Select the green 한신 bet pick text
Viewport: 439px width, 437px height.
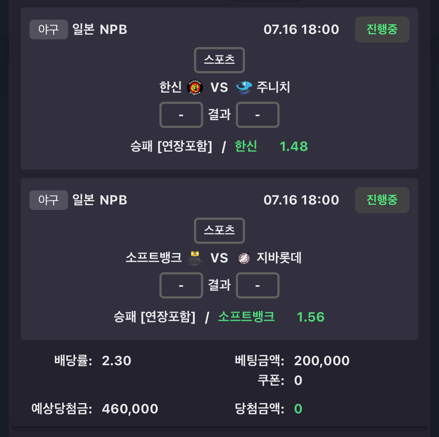coord(246,146)
